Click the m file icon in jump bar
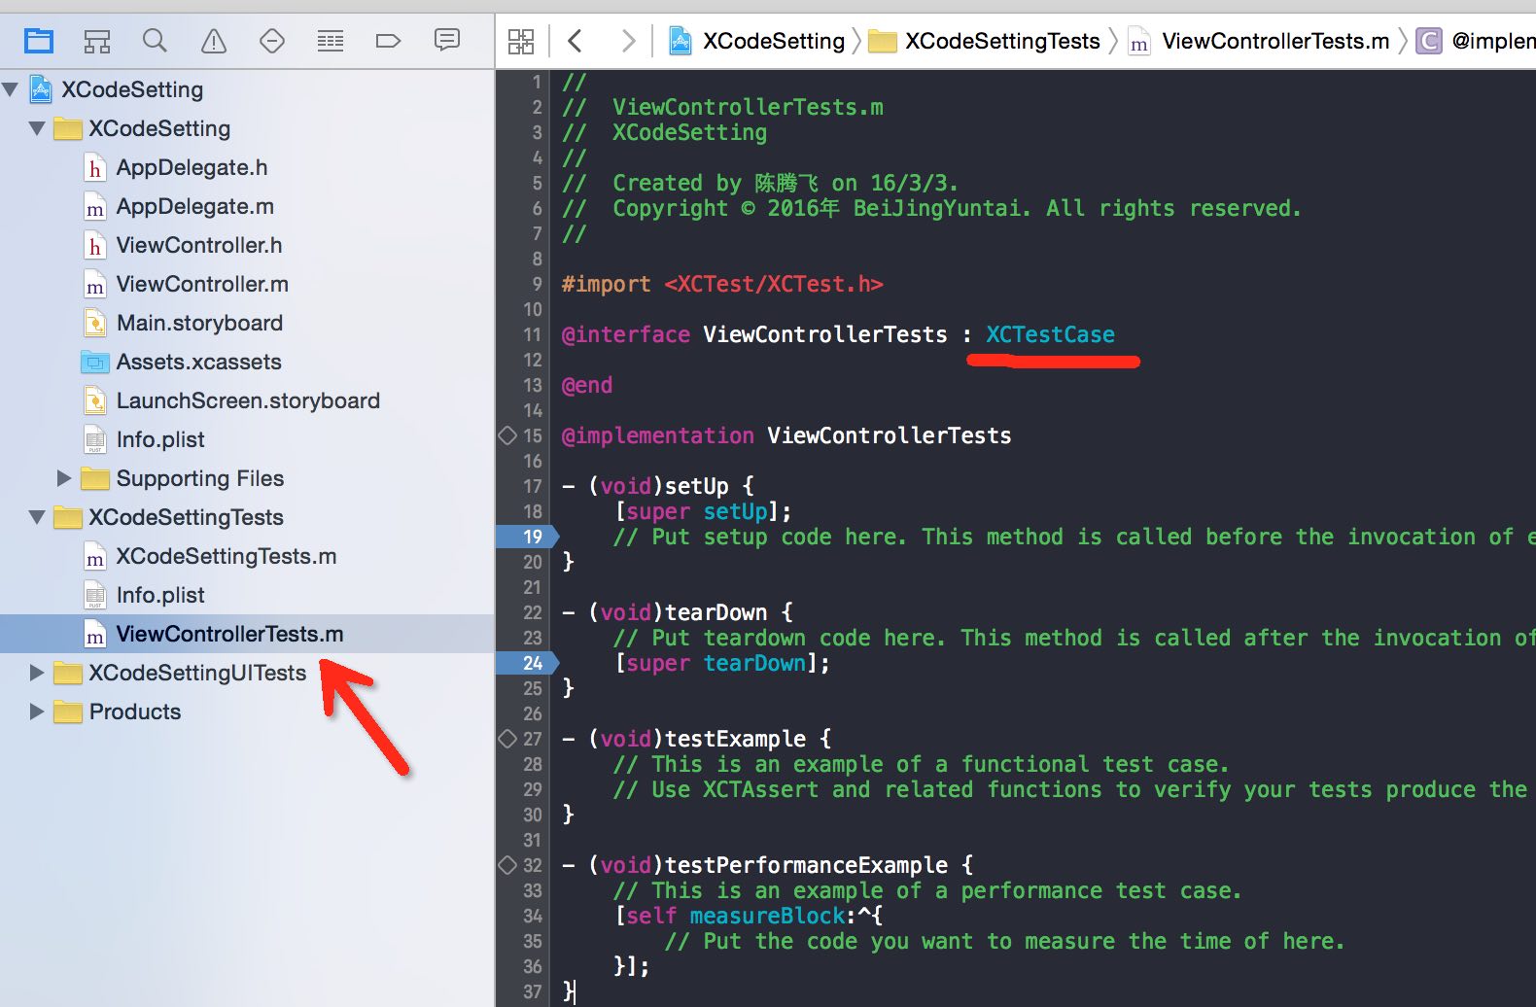Viewport: 1536px width, 1007px height. [1138, 41]
